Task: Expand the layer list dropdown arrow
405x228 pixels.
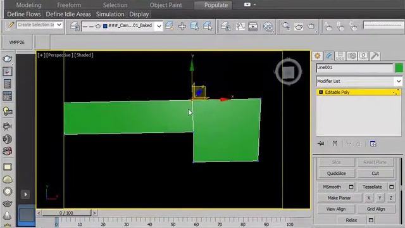Action: pos(159,26)
